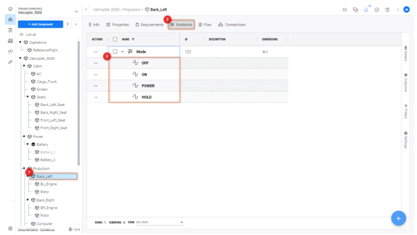Click the Add Component button
Screen dimensions: 417x235
40,24
